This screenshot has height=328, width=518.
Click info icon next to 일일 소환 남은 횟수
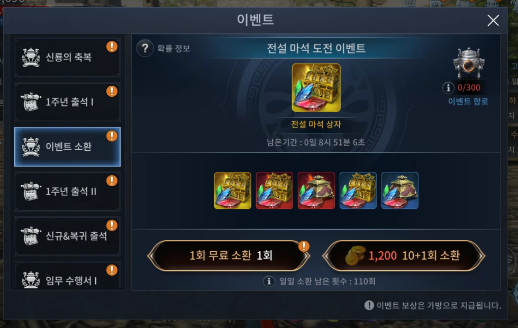[x=269, y=281]
